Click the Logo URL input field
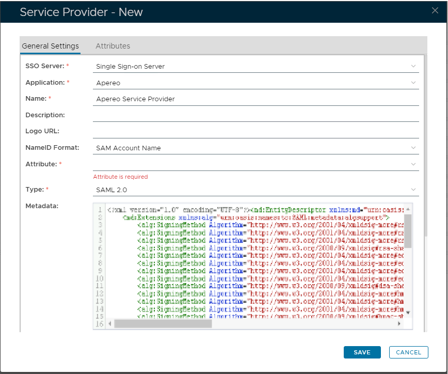The image size is (448, 374). pos(255,131)
